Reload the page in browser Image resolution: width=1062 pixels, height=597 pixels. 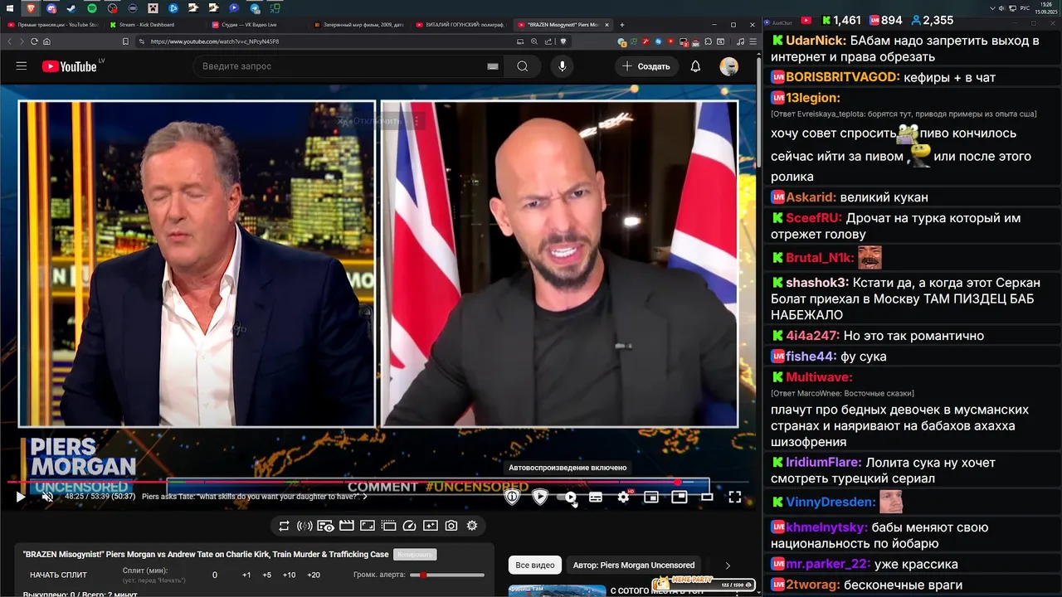pyautogui.click(x=34, y=41)
